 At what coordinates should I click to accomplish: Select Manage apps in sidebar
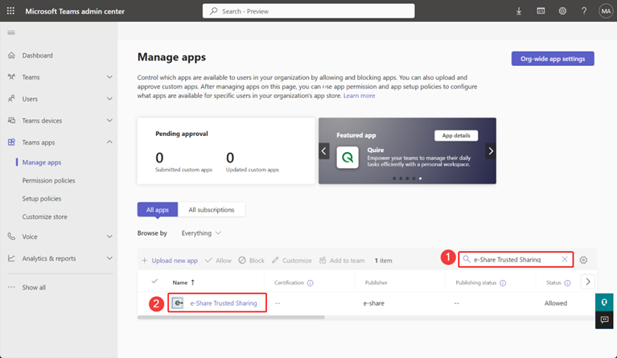pos(42,163)
